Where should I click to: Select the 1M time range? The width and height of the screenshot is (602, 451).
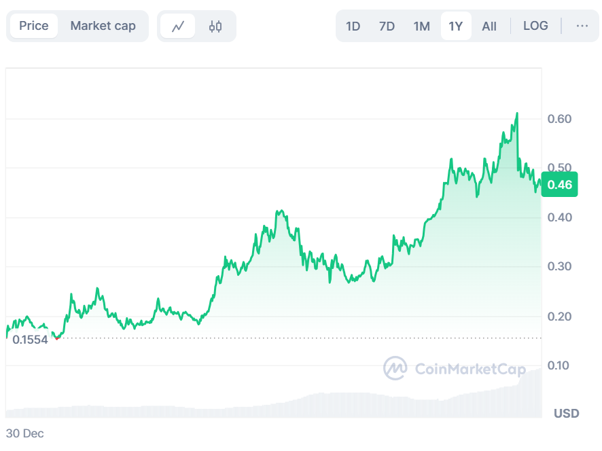421,26
